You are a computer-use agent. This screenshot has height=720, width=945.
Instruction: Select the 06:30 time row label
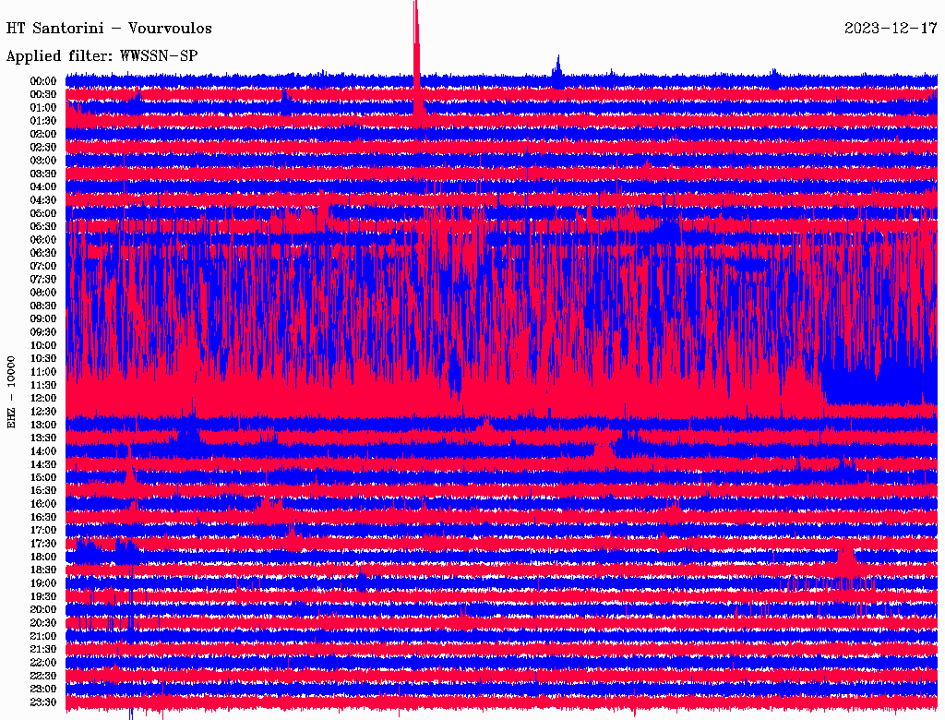click(43, 253)
